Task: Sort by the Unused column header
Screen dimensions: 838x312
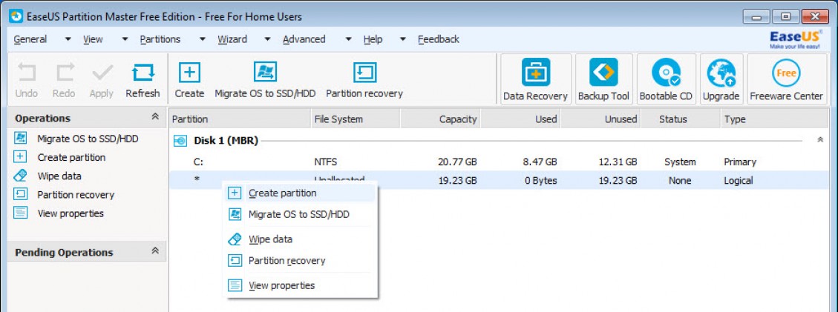Action: [600, 119]
